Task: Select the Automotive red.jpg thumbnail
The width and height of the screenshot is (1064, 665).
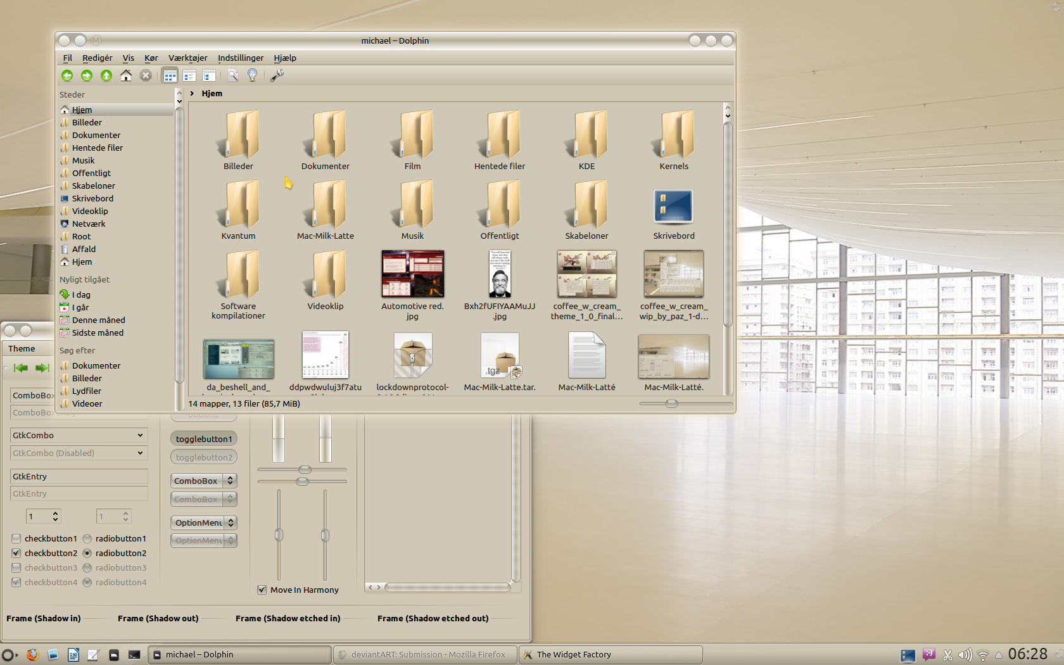Action: click(x=412, y=274)
